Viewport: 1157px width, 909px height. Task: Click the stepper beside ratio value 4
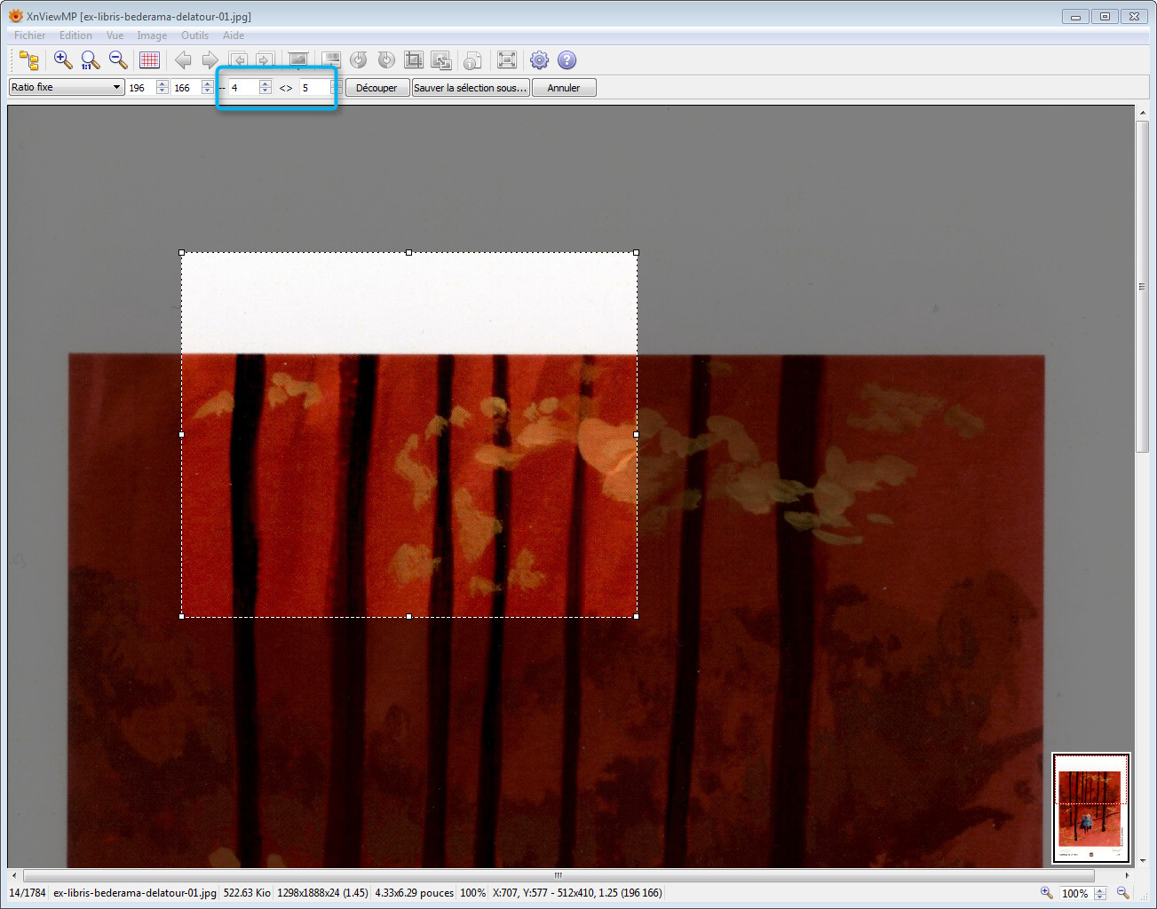(x=265, y=87)
